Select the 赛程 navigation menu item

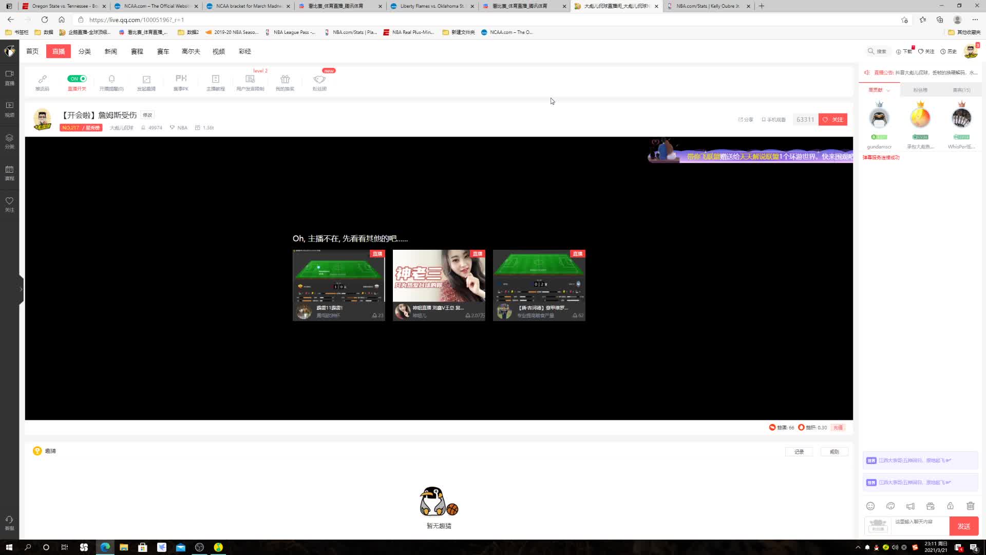[x=137, y=51]
